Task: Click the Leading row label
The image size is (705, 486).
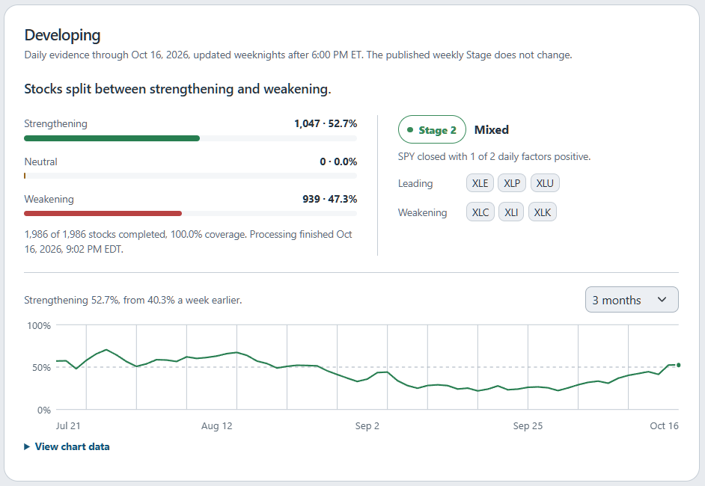Action: [415, 183]
